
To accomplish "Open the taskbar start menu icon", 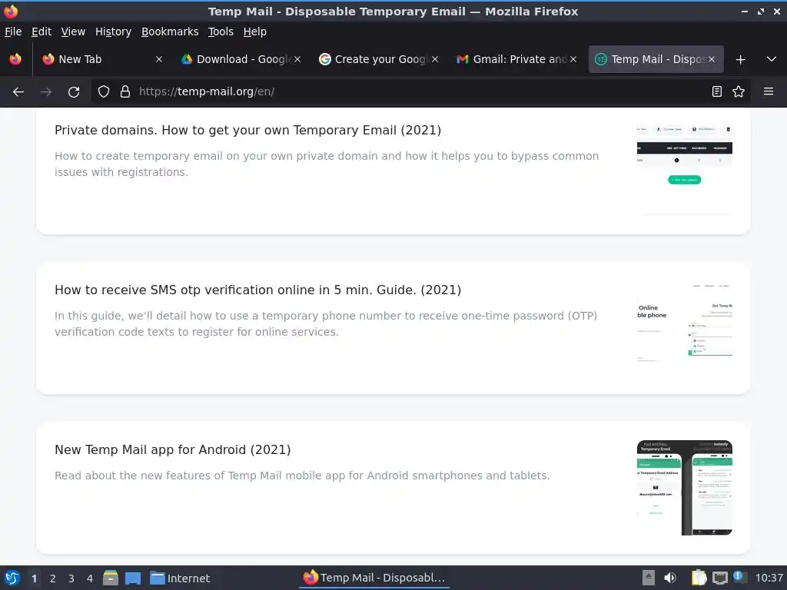I will point(12,578).
